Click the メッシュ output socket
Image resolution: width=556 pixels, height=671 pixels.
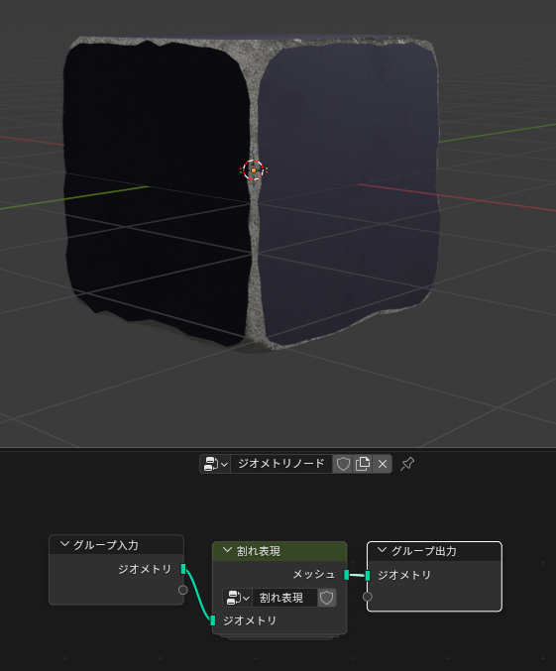[x=346, y=575]
